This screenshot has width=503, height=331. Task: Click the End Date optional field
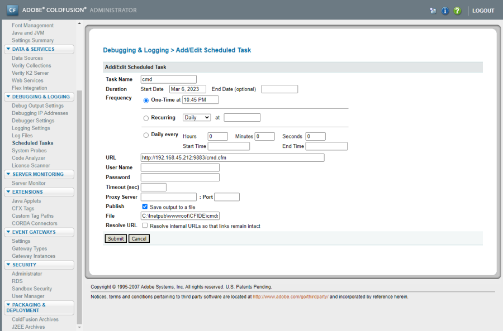[x=279, y=89]
